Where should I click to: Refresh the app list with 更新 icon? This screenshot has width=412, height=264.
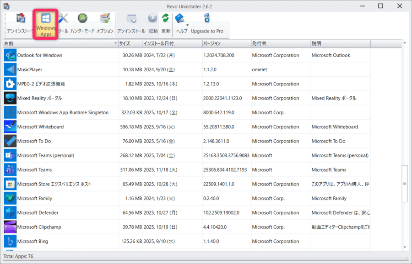point(165,18)
